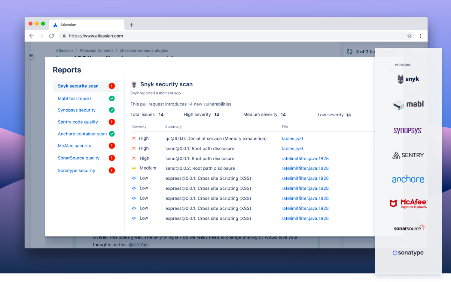Click the Atlassian Connect breadcrumb link
Image resolution: width=451 pixels, height=282 pixels.
(x=96, y=51)
